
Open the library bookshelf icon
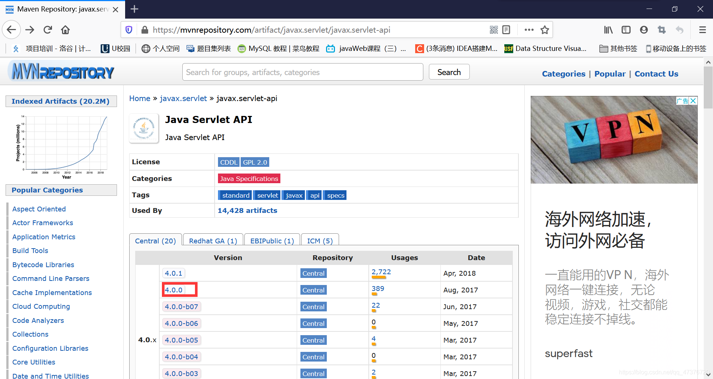tap(608, 30)
